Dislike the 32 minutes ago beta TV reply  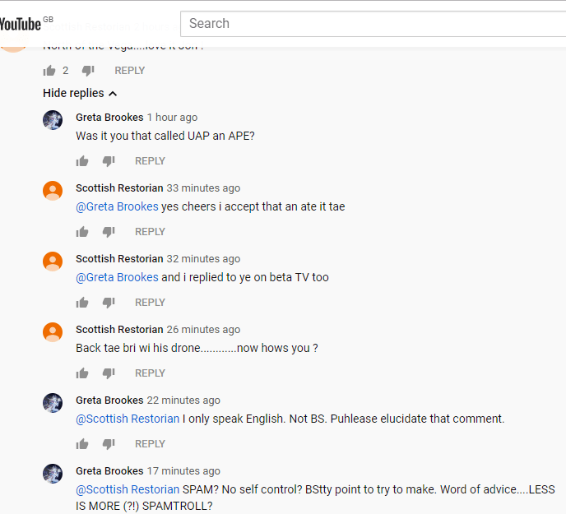[x=108, y=303]
